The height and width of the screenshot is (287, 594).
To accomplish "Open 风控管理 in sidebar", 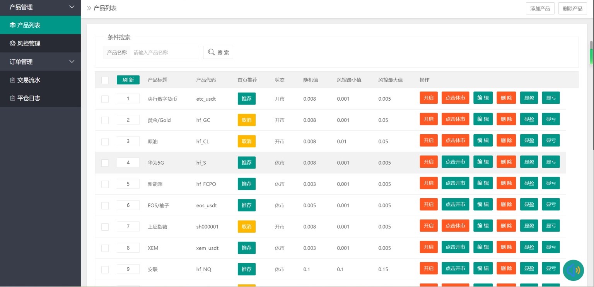I will point(40,43).
